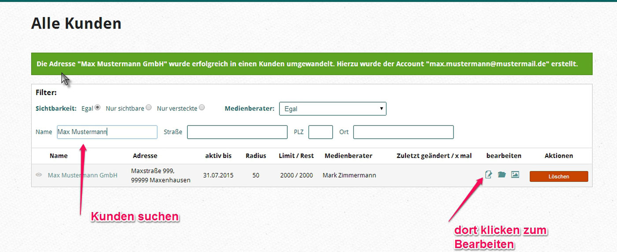Viewport: 617px width, 252px height.
Task: Click the Radius column header
Action: [x=256, y=156]
